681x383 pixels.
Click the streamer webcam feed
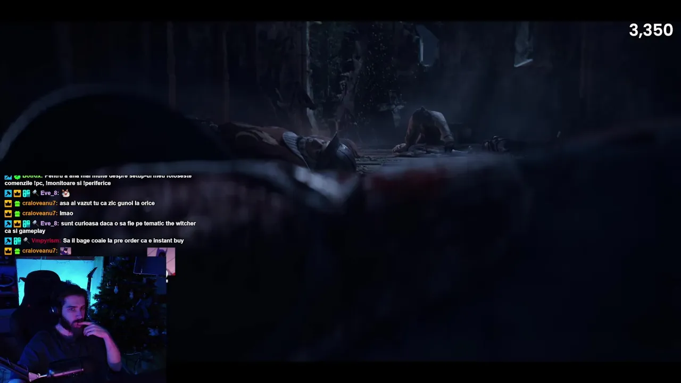(84, 320)
